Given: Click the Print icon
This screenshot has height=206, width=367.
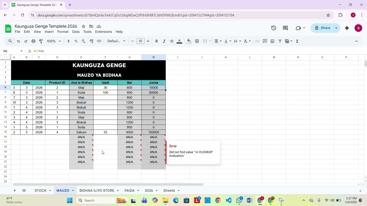Looking at the screenshot, I should pyautogui.click(x=33, y=41).
